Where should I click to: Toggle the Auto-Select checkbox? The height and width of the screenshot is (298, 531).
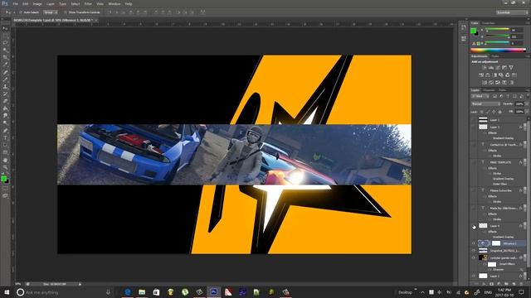(20, 12)
